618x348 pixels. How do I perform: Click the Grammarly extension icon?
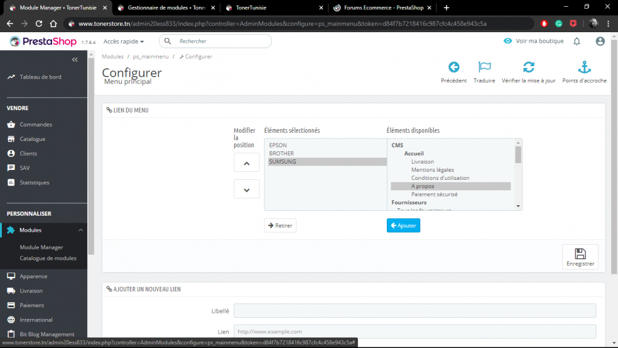tap(559, 23)
